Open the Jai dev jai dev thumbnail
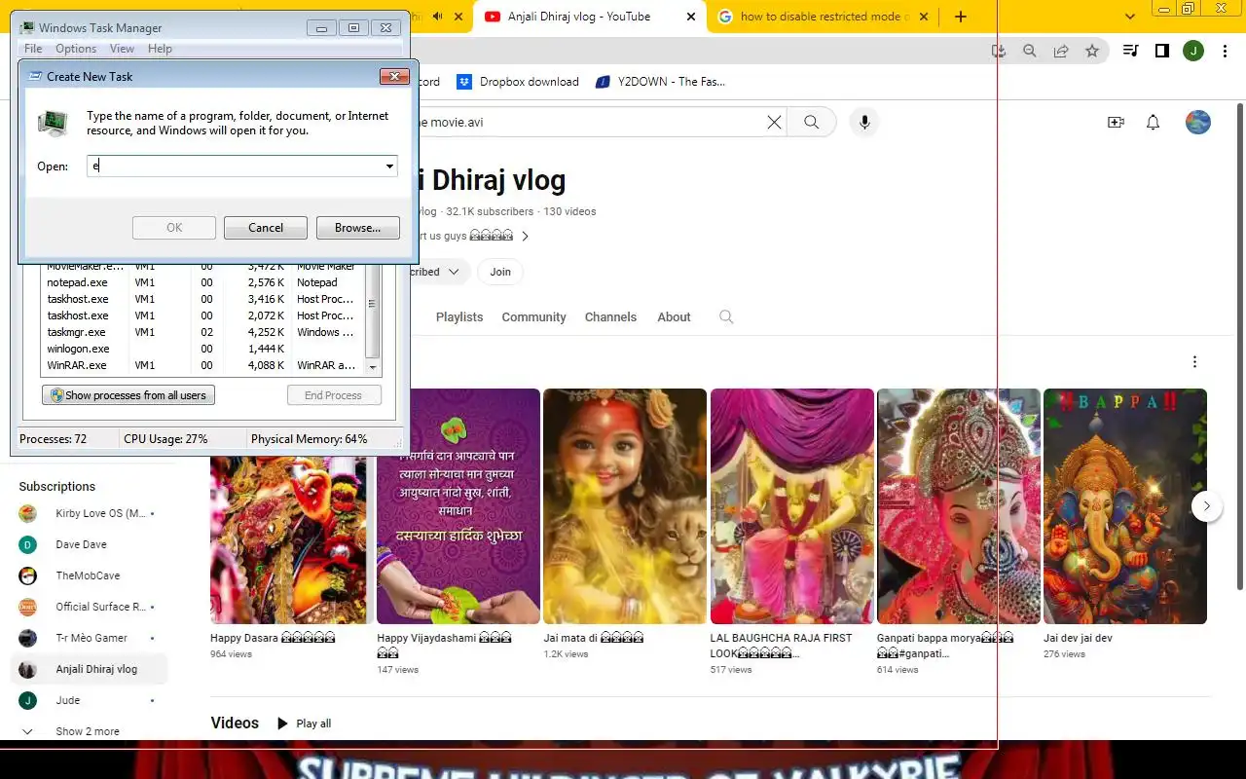The image size is (1246, 779). point(1125,506)
